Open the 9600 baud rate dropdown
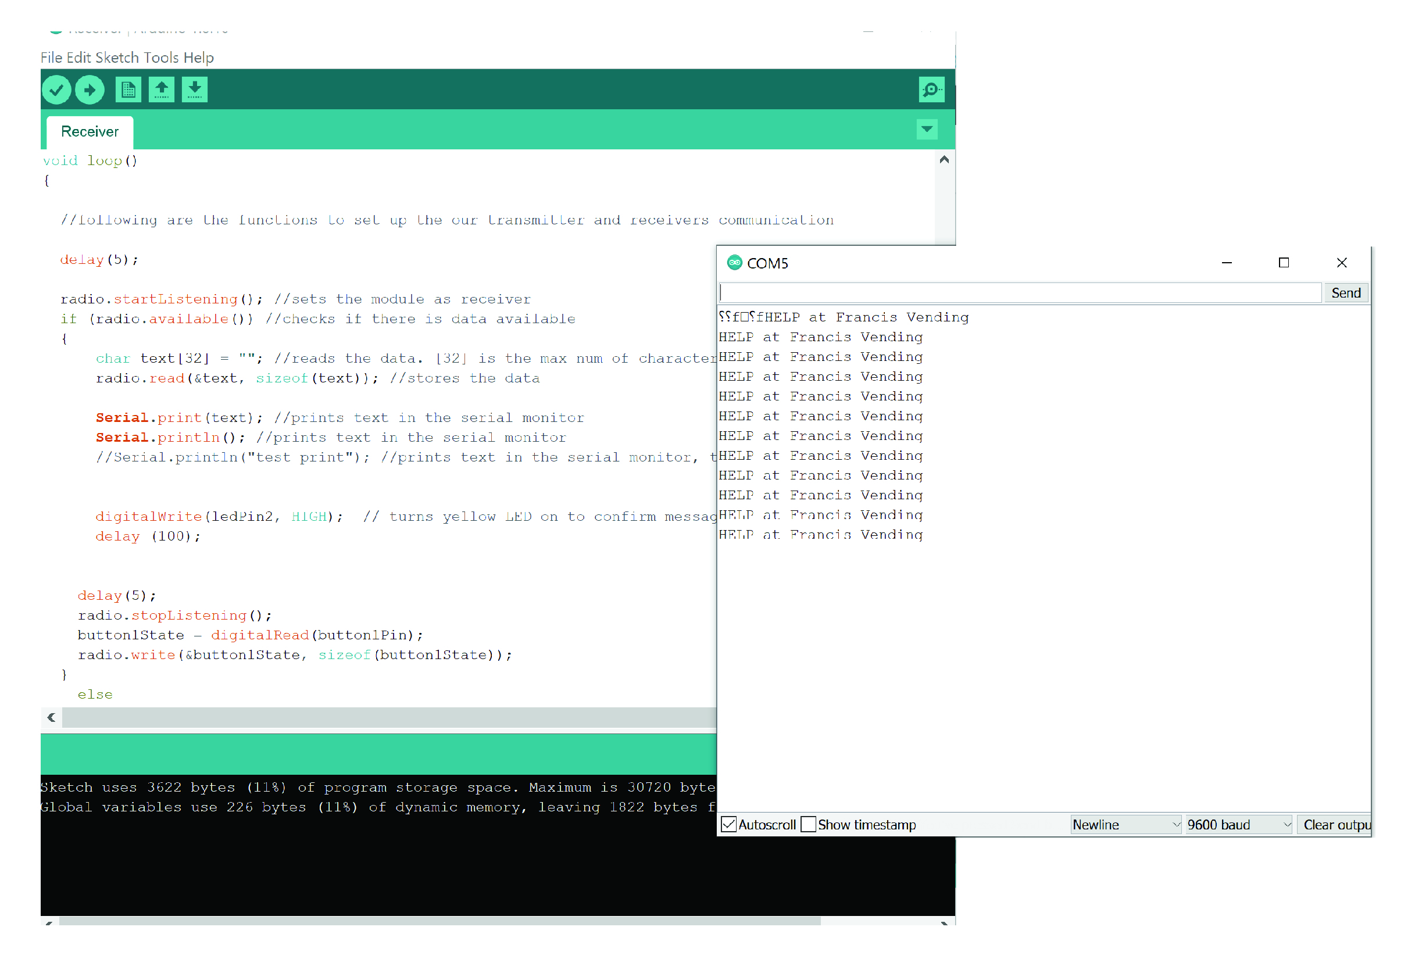 [x=1238, y=824]
